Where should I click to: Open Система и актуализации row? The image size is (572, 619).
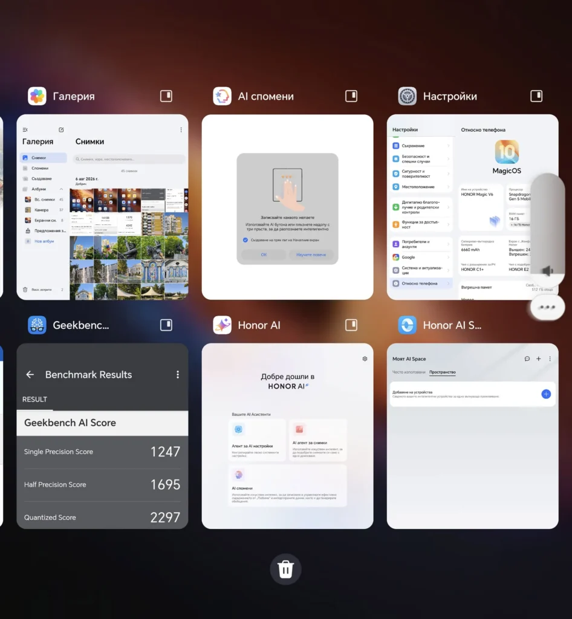(421, 270)
